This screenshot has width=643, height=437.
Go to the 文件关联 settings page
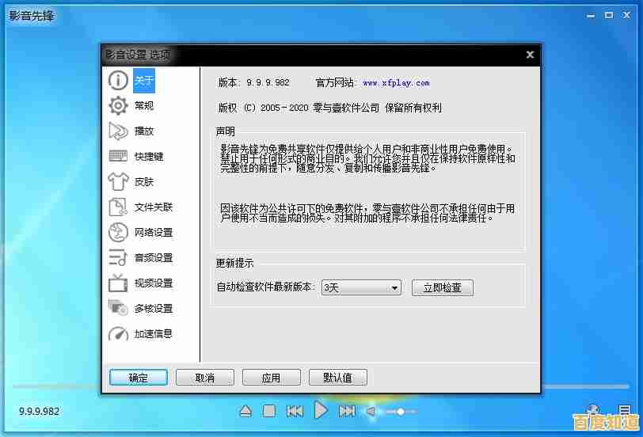[x=154, y=207]
